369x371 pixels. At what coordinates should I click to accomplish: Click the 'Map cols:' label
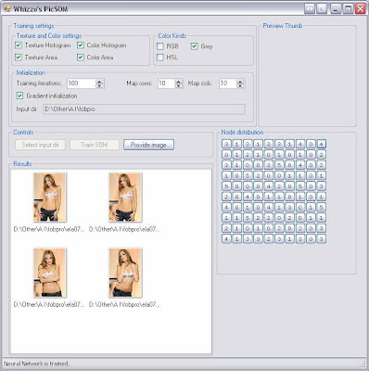[200, 83]
